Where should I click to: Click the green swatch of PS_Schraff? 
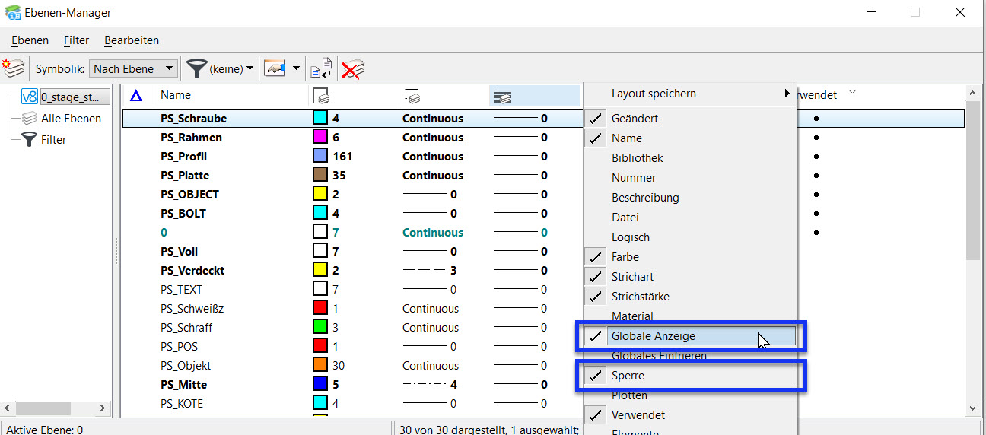[x=320, y=328]
